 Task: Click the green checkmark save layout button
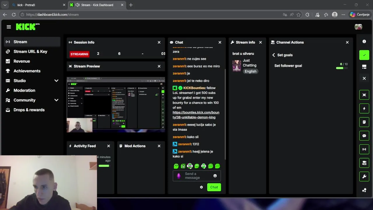pos(364,55)
